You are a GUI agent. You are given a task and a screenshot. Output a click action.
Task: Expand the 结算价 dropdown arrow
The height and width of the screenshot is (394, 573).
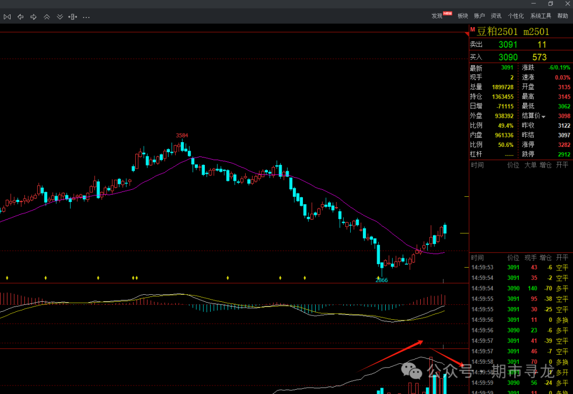[x=543, y=117]
